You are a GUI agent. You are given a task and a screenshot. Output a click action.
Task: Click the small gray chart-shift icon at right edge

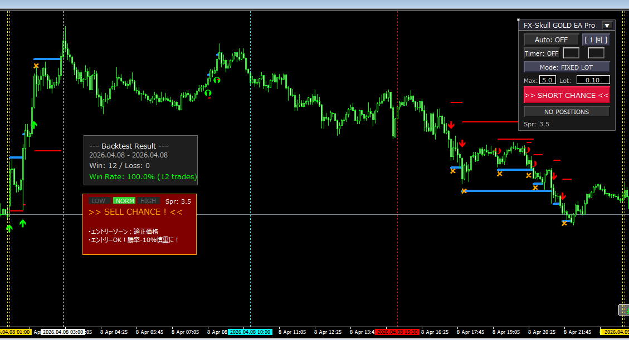(623, 310)
